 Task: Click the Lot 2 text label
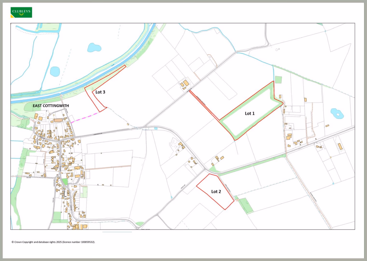tap(216, 191)
